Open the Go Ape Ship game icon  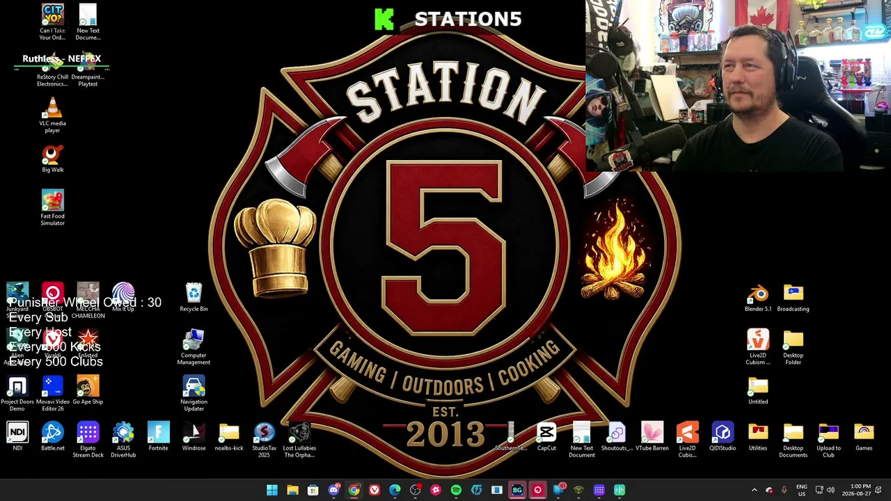tap(88, 390)
